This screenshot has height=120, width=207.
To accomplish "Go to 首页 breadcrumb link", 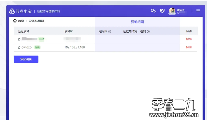I will (21, 21).
